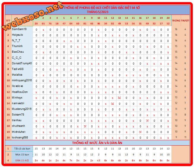Viewport: 194px width, 167px height.
Task: Click the value 16 in Tất cả các bạn row
Action: pyautogui.click(x=50, y=149)
